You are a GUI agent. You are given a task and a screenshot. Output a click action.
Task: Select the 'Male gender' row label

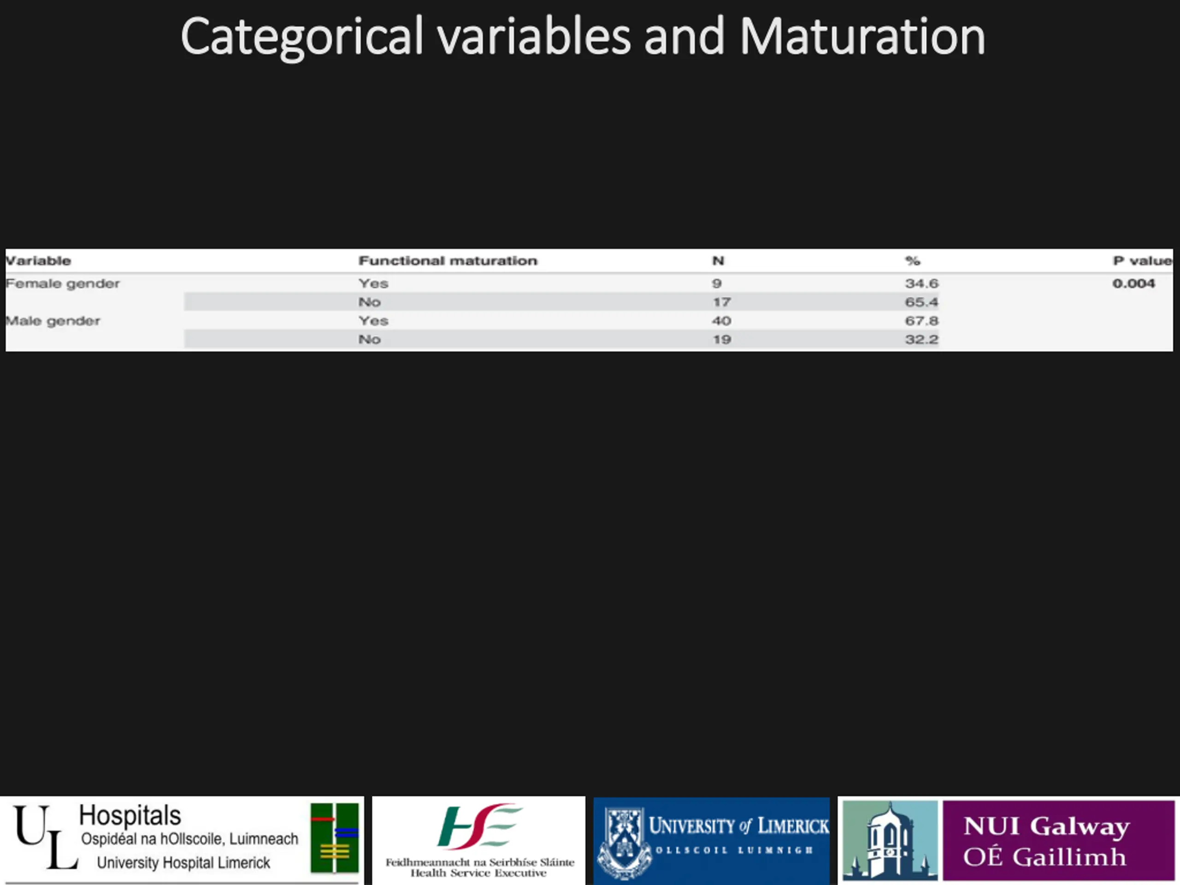53,321
